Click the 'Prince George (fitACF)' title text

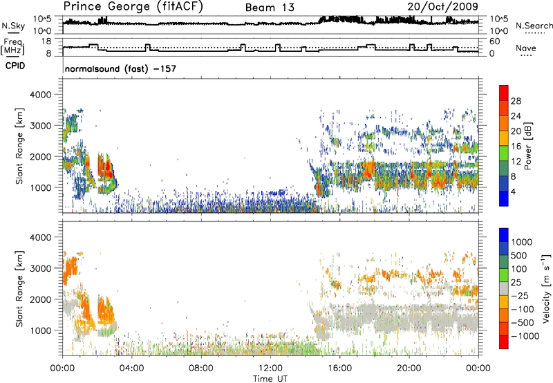133,7
